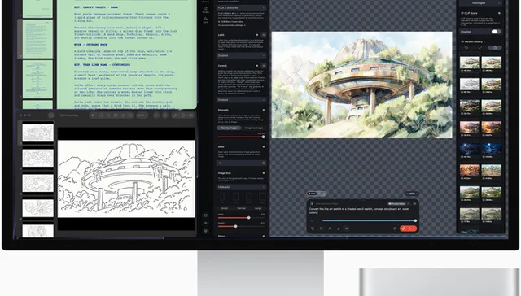The image size is (521, 296).
Task: Click the randomize icon in the Seed field
Action: [x=264, y=163]
